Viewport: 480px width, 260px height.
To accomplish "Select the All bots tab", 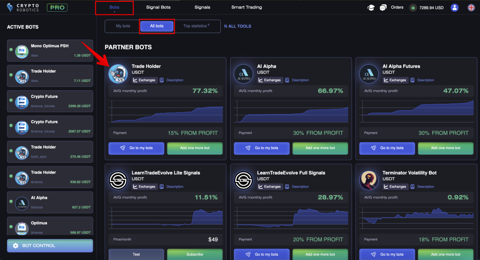I will tap(157, 26).
